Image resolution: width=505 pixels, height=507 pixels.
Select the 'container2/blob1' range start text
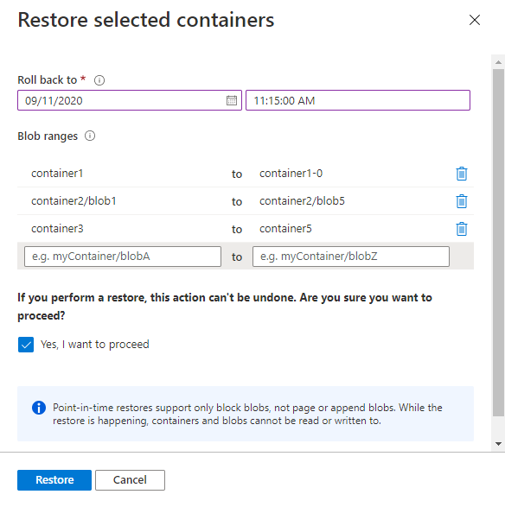74,201
